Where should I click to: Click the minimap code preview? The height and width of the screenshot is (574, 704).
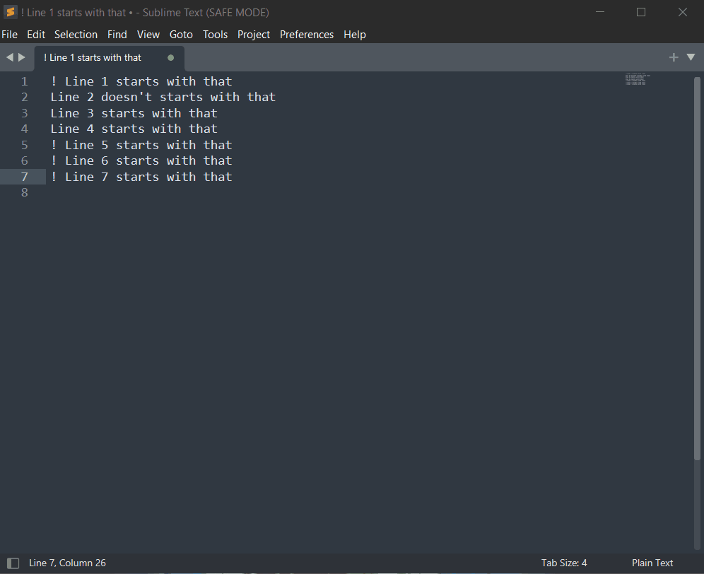[637, 80]
